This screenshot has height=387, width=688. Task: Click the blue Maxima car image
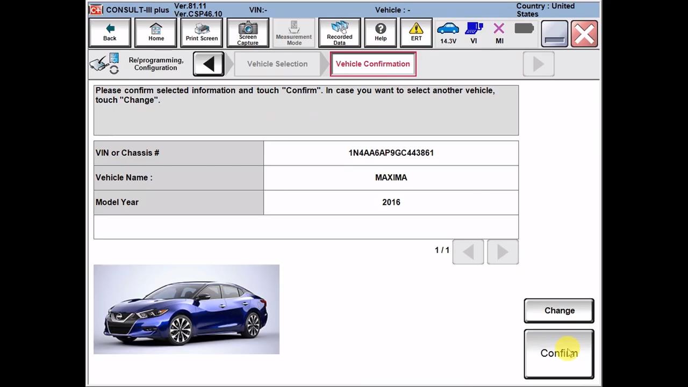point(187,309)
